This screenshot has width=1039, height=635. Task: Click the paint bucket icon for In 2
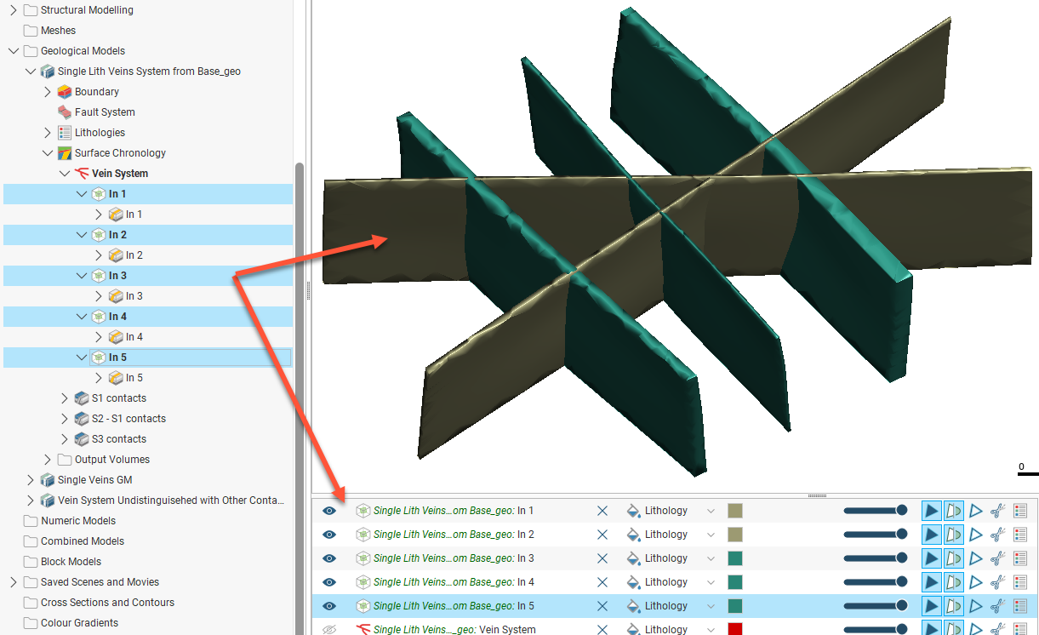(633, 535)
